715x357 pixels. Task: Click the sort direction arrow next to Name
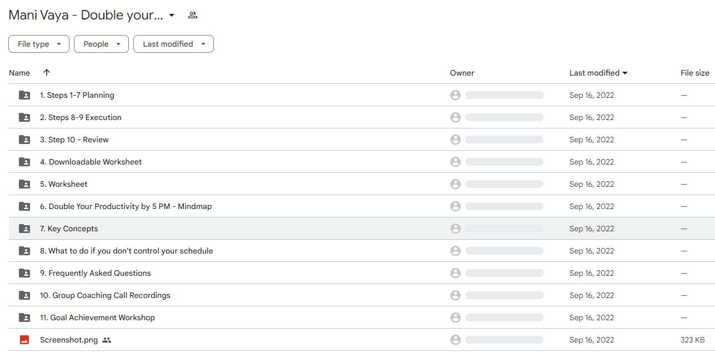click(x=47, y=72)
